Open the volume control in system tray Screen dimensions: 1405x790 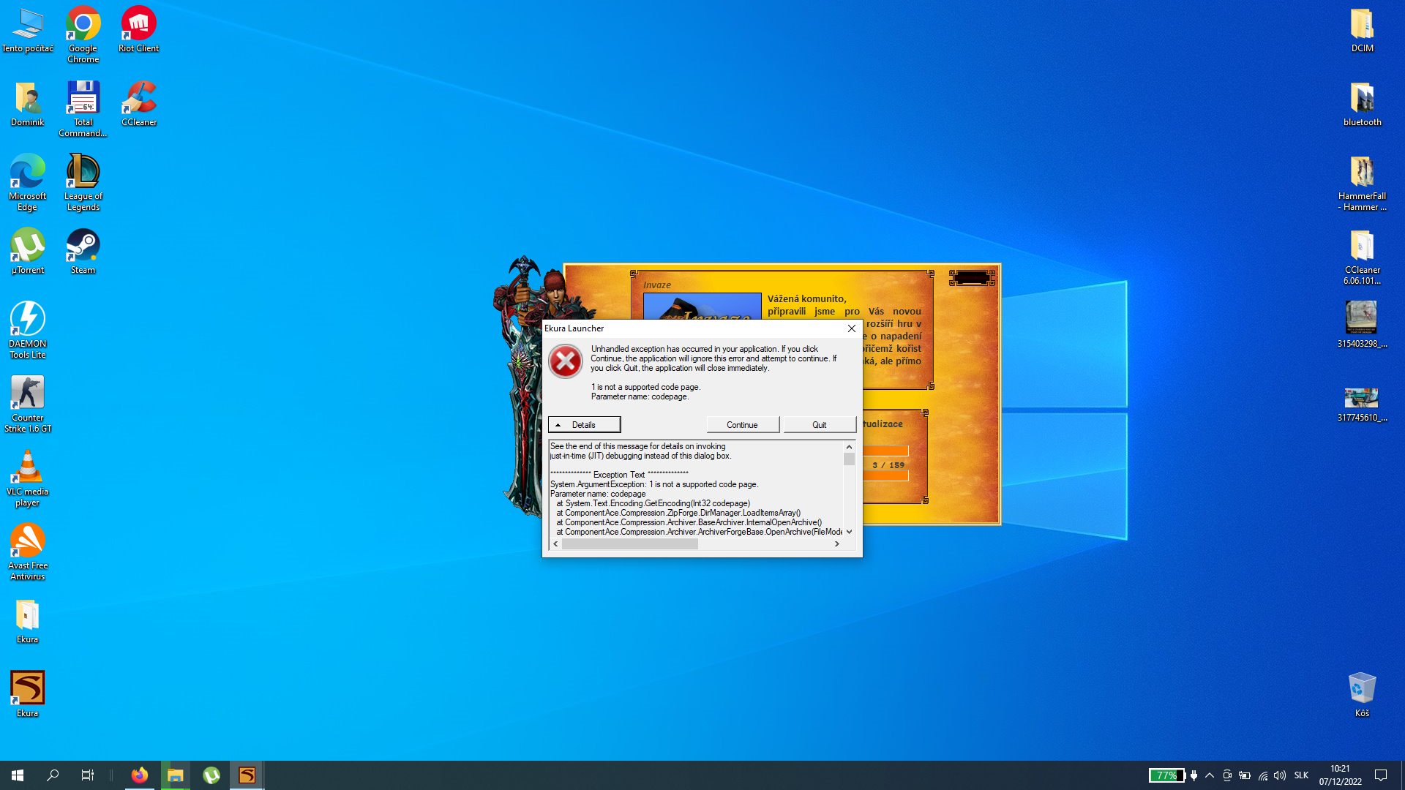coord(1279,775)
